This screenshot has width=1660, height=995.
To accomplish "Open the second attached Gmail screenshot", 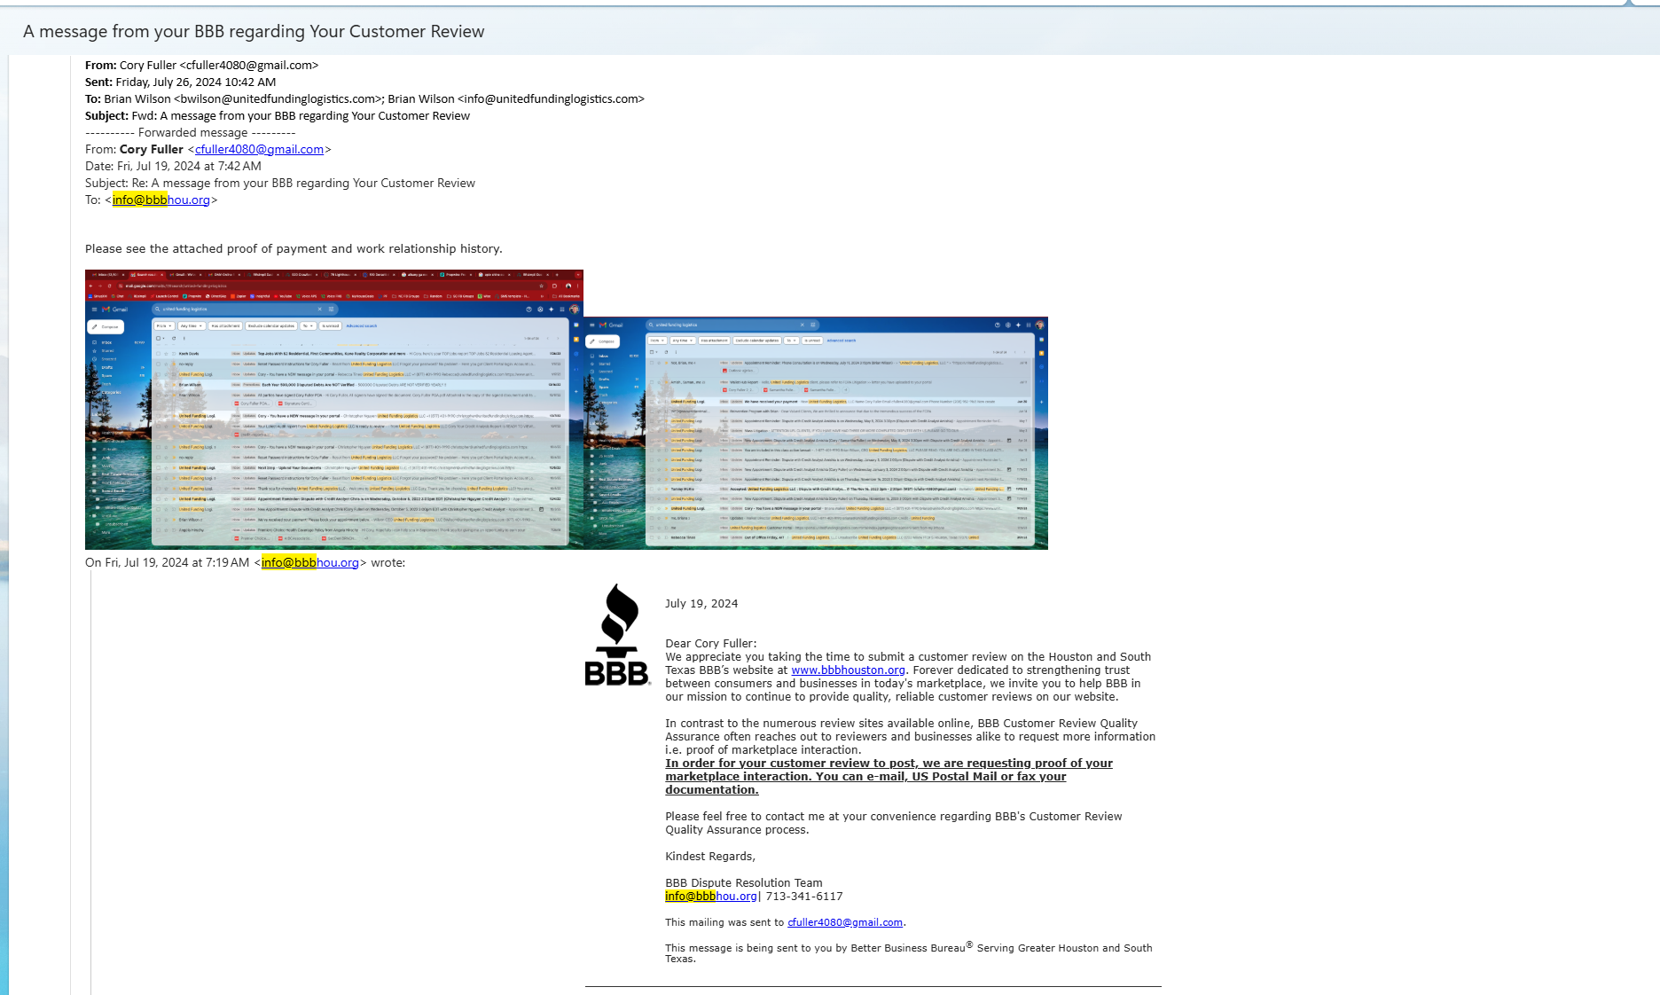I will point(816,433).
